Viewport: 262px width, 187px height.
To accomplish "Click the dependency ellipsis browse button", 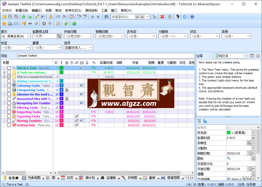I will coord(253,143).
